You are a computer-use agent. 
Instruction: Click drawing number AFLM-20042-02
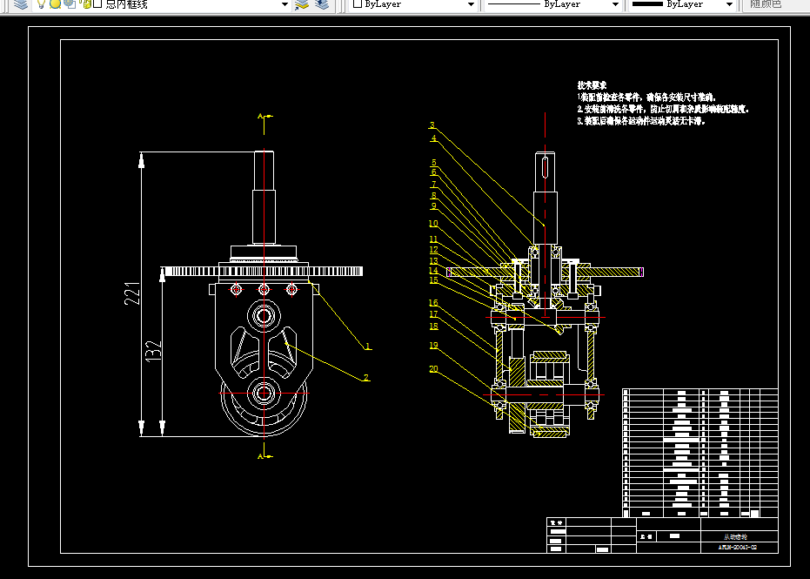(x=738, y=548)
